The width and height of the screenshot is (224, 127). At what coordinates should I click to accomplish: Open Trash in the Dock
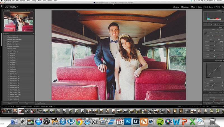point(213,122)
